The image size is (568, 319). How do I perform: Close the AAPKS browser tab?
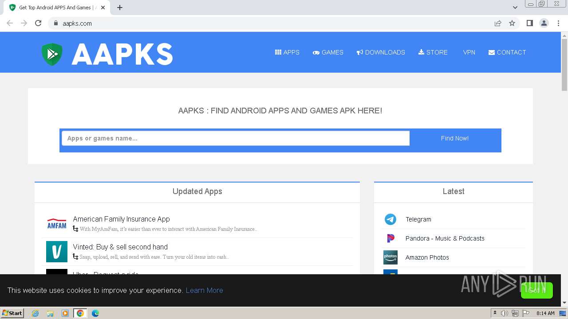[103, 8]
